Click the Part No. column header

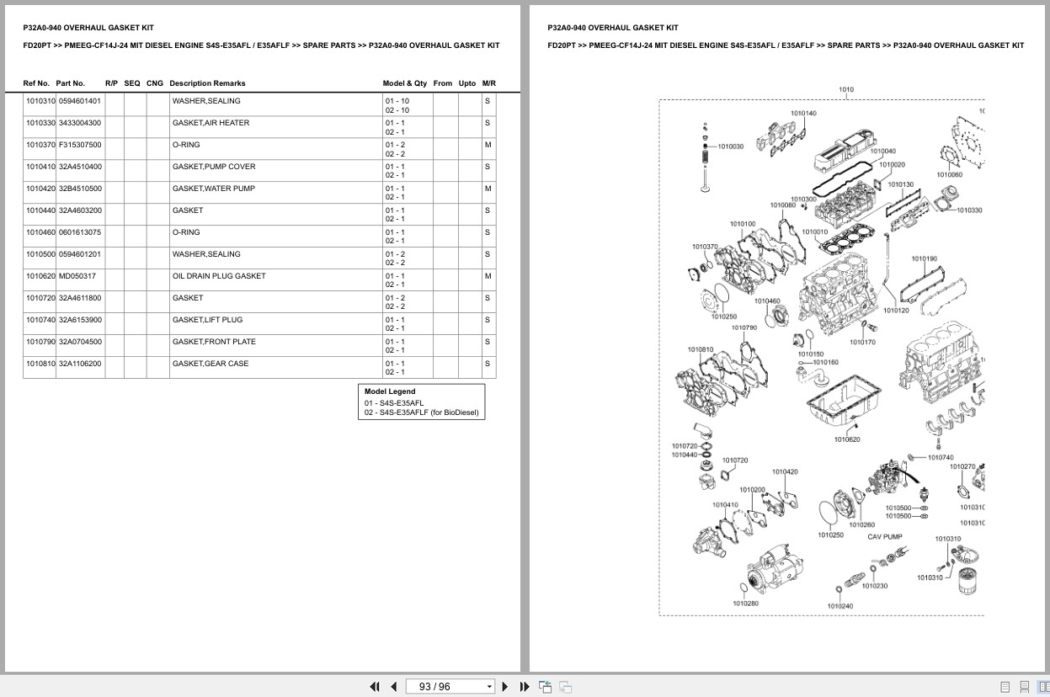pyautogui.click(x=71, y=83)
